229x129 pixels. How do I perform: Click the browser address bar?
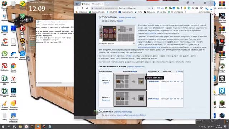click(122, 8)
